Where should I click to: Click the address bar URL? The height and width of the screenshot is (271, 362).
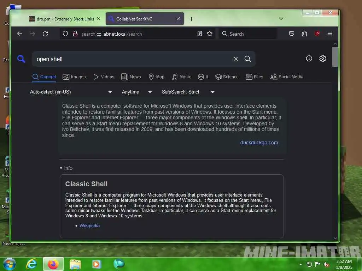pos(137,34)
